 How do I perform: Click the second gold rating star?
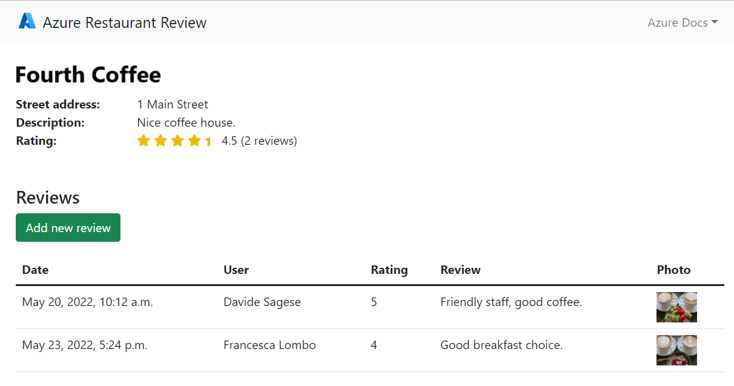point(160,141)
